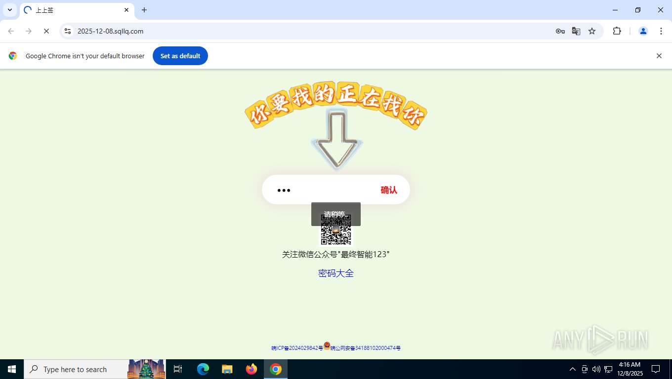Close the 上上签 tab
The image size is (672, 379).
click(x=126, y=10)
